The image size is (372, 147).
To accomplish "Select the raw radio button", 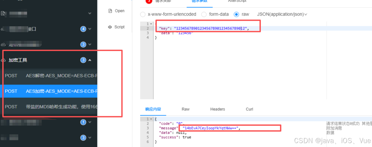I will click(x=236, y=14).
